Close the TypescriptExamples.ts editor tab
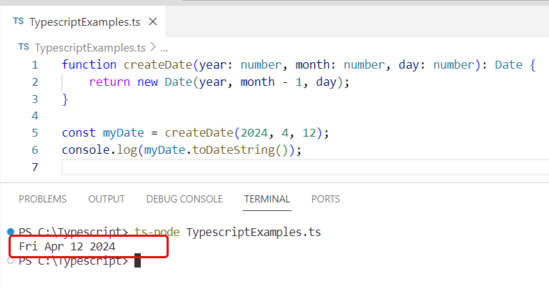The width and height of the screenshot is (549, 289). [x=153, y=21]
